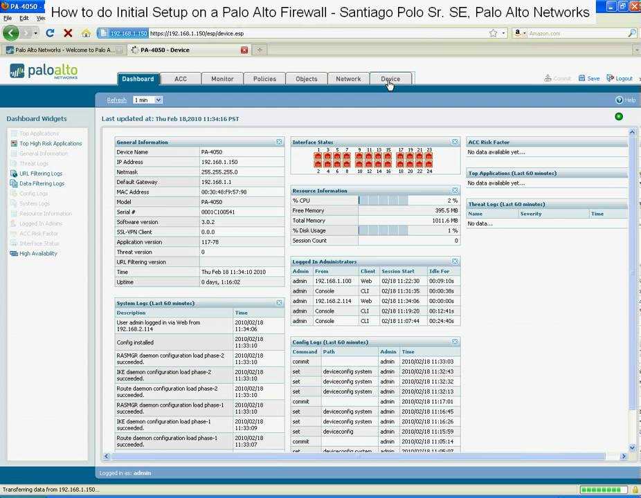The width and height of the screenshot is (641, 498).
Task: Close the General Information widget
Action: [x=279, y=142]
